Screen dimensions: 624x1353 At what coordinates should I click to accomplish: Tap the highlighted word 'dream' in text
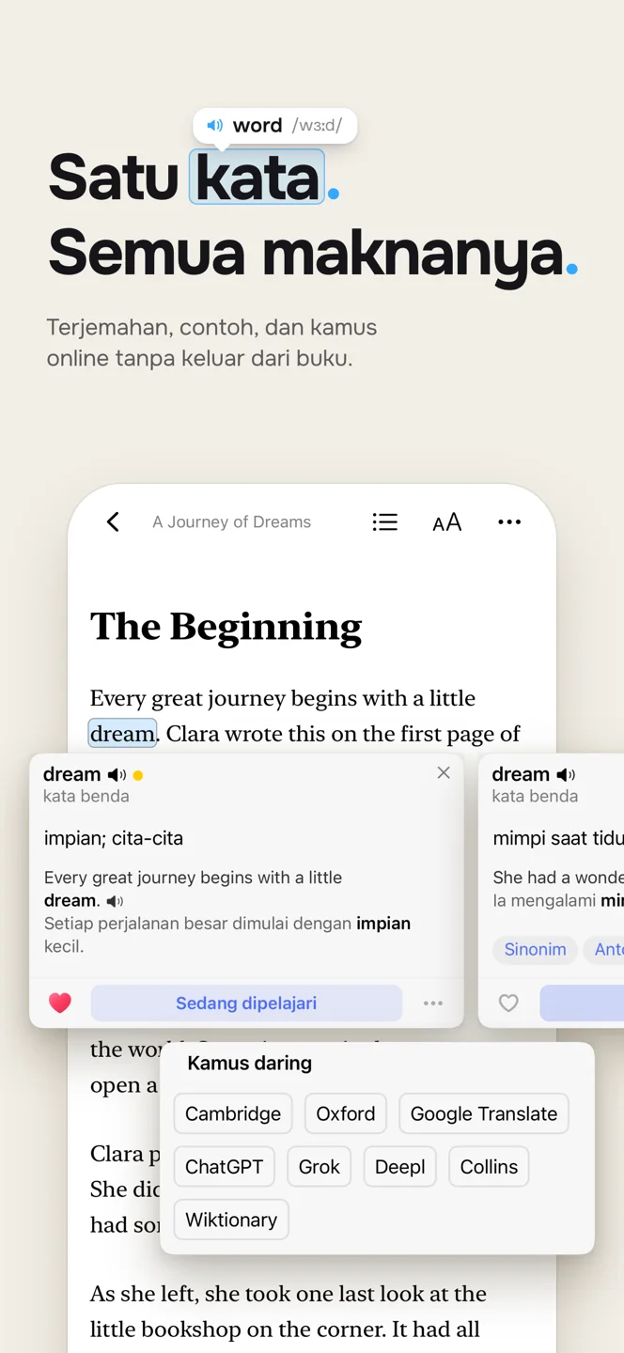pyautogui.click(x=122, y=734)
